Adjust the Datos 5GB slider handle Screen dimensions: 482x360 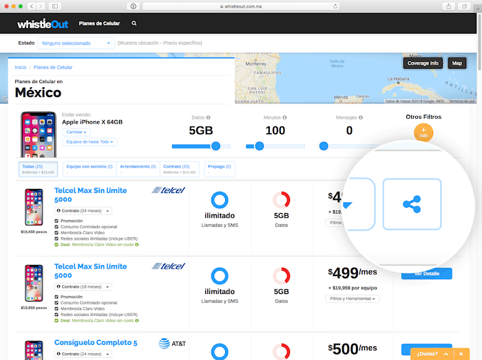pos(216,146)
